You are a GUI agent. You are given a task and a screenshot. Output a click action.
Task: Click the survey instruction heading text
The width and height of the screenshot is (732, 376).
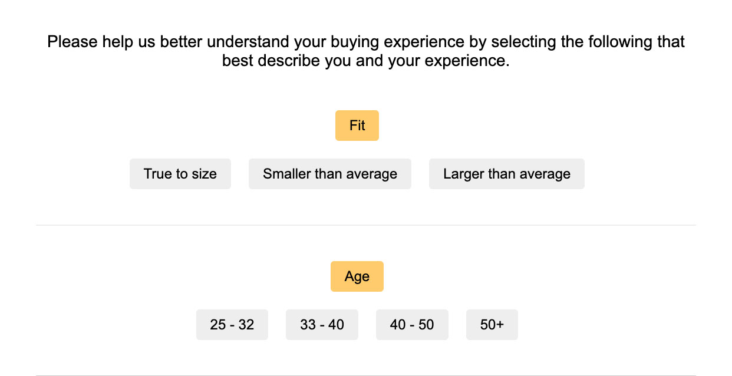pos(366,51)
